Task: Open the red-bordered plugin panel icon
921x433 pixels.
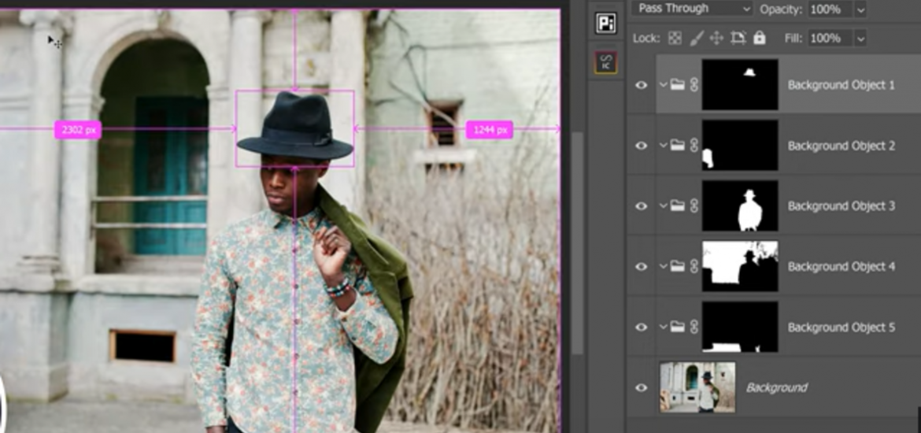Action: click(x=605, y=62)
